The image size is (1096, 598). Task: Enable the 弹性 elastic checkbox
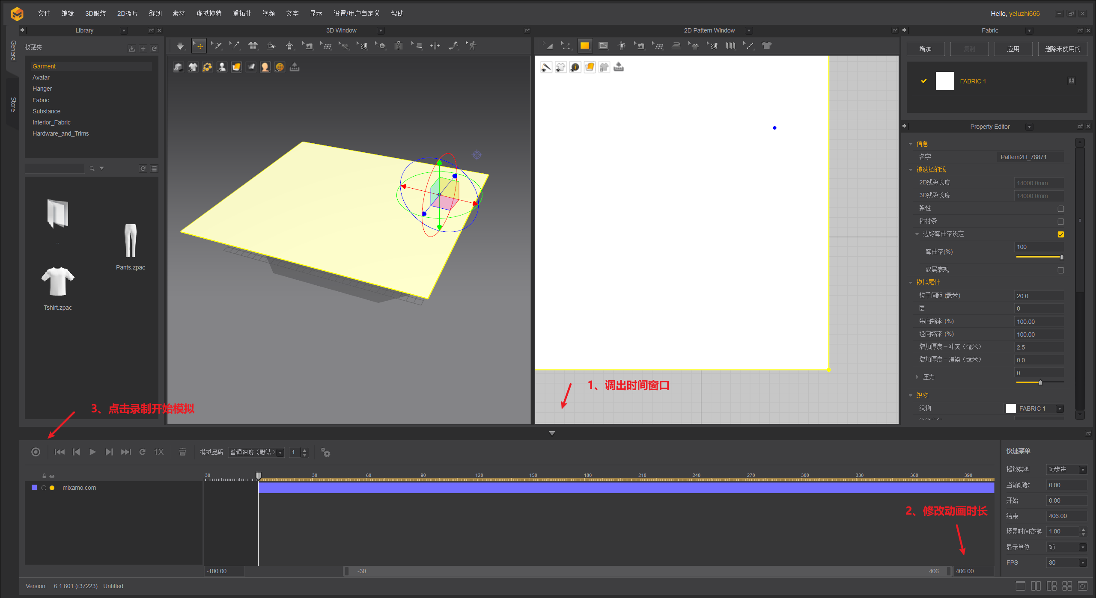point(1060,209)
